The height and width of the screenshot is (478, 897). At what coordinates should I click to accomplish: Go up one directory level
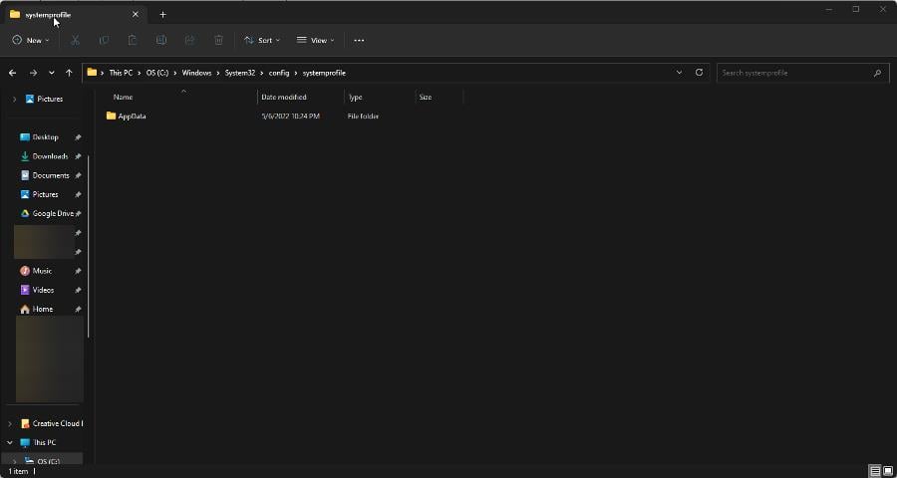click(x=69, y=73)
